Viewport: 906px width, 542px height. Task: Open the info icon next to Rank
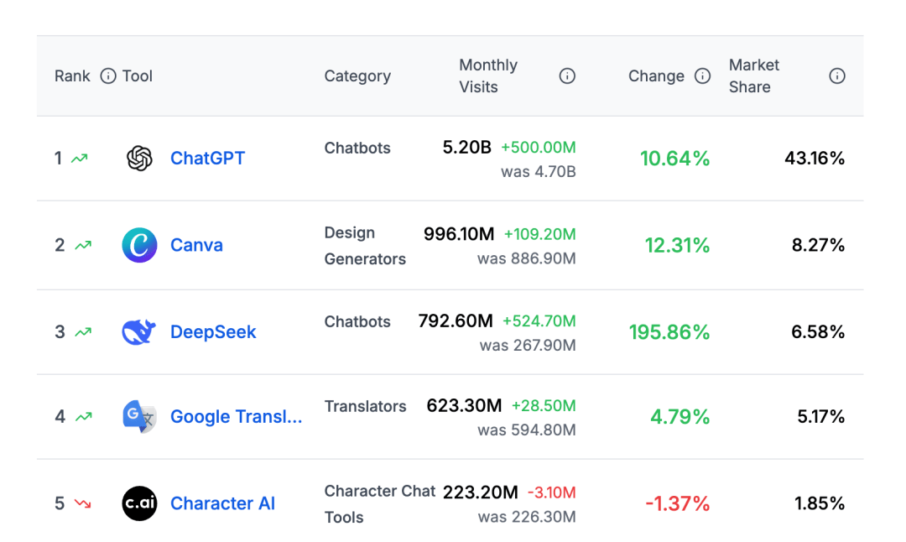(108, 76)
